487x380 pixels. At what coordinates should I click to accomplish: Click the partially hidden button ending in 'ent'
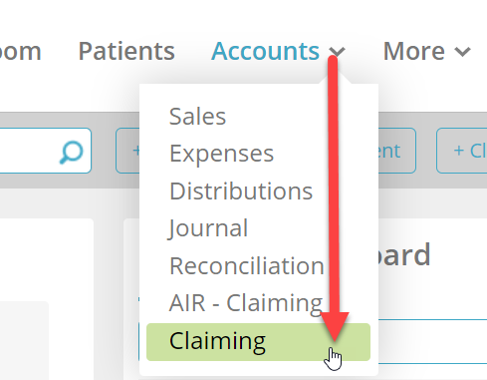click(x=397, y=151)
